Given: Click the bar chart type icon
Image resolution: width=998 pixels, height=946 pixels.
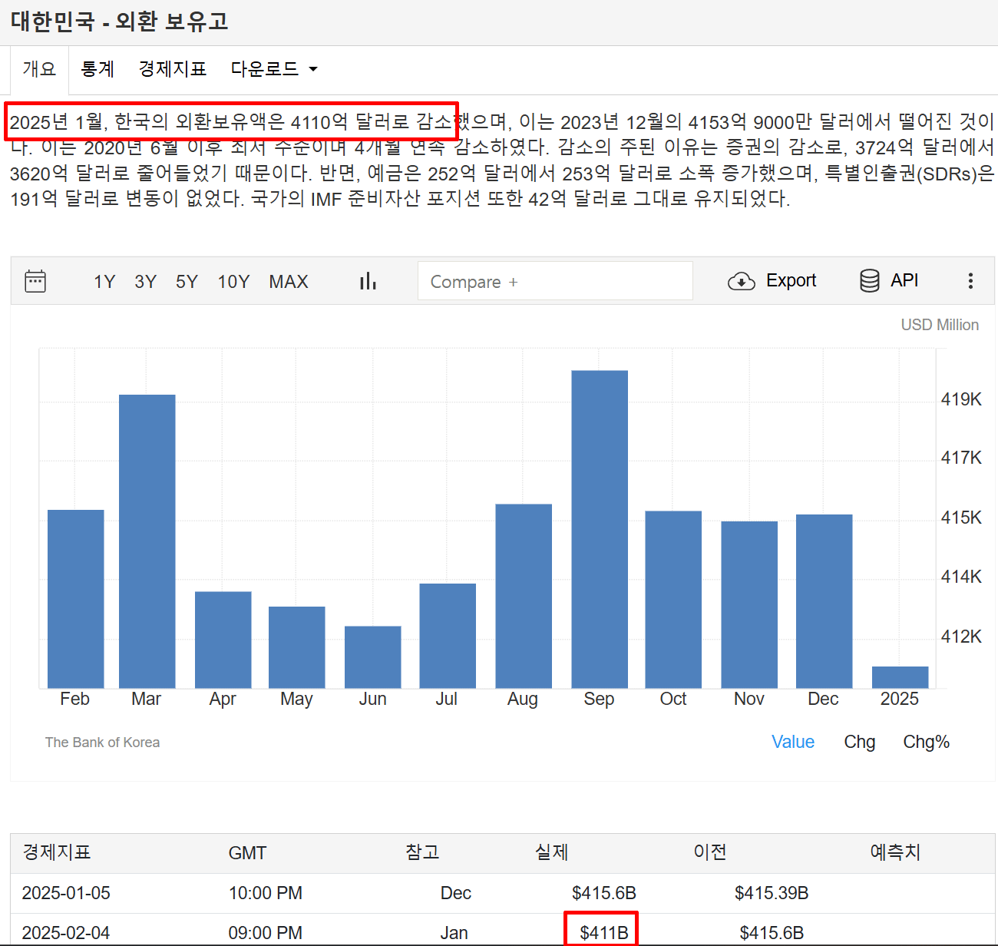Looking at the screenshot, I should tap(368, 281).
